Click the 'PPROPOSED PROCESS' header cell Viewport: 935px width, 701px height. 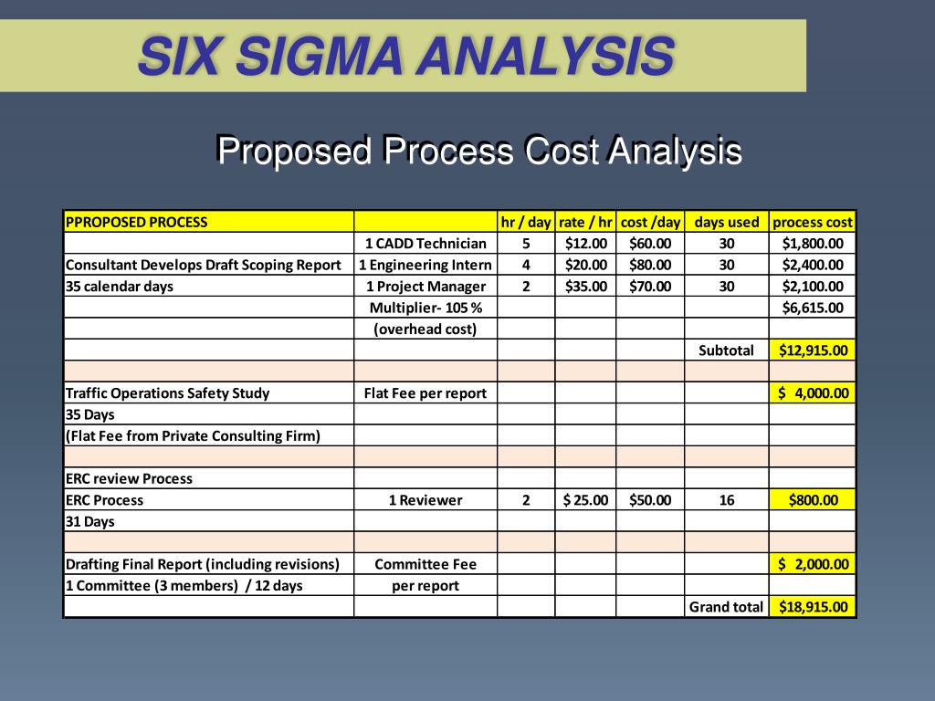click(x=209, y=222)
